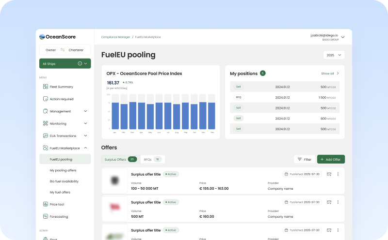Click the Fleet Summary icon in sidebar
This screenshot has width=388, height=240.
[46, 87]
